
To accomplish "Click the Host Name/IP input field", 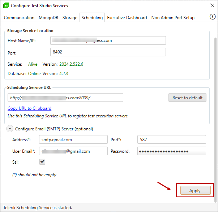I will click(108, 40).
